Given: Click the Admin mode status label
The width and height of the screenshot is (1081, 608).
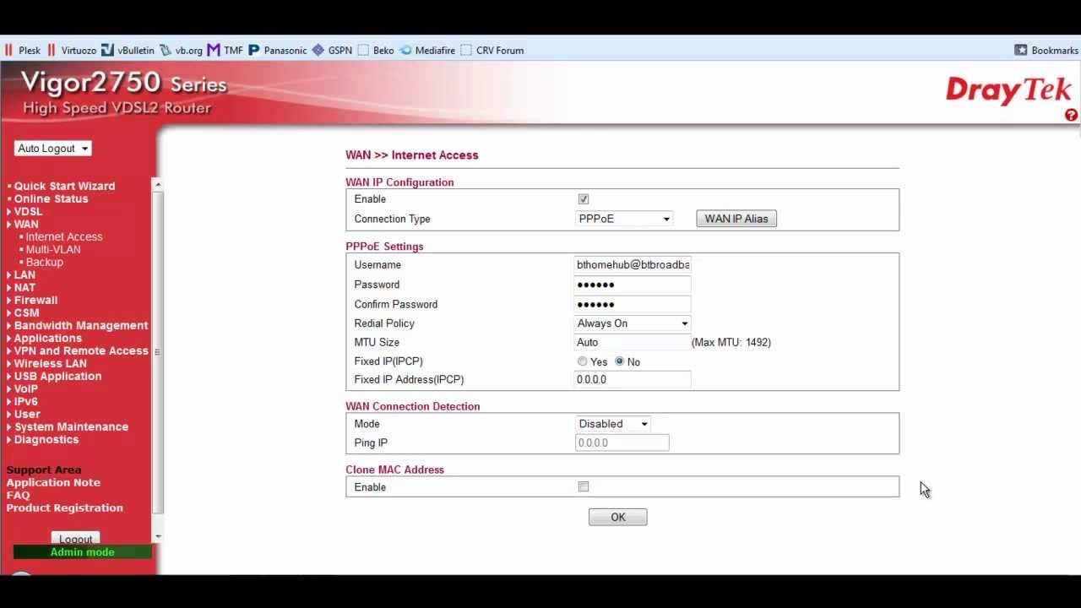Looking at the screenshot, I should pyautogui.click(x=83, y=552).
